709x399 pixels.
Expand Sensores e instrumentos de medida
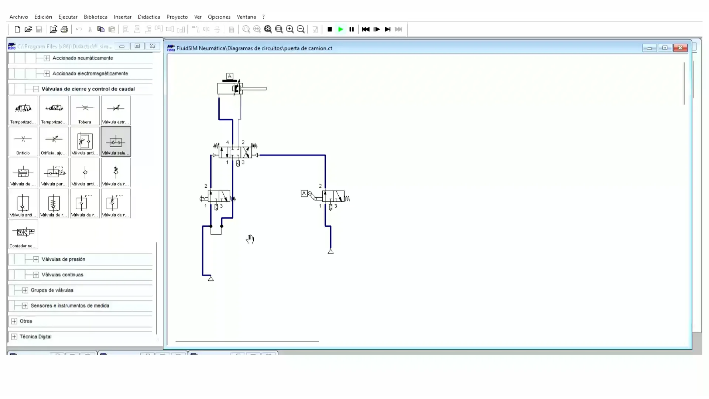pos(25,306)
